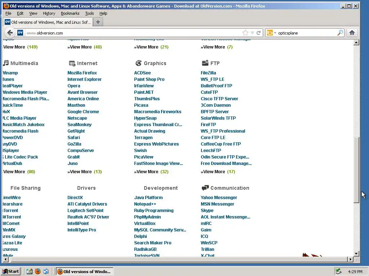The width and height of the screenshot is (369, 276).
Task: Click the browser Back arrow button
Action: pyautogui.click(x=10, y=33)
